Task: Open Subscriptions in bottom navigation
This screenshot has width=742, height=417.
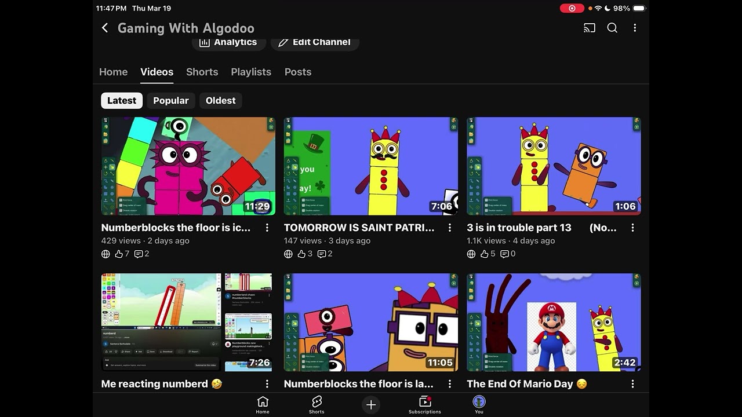Action: (425, 405)
